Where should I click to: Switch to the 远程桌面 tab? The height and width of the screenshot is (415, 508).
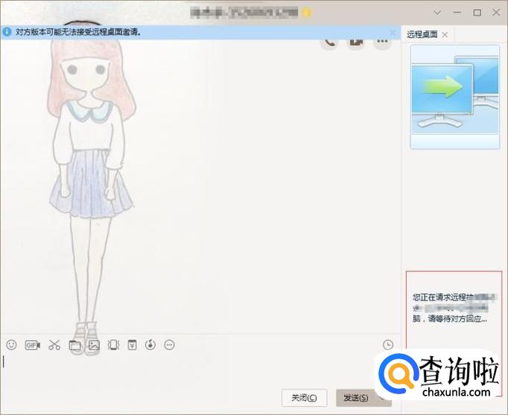[422, 34]
